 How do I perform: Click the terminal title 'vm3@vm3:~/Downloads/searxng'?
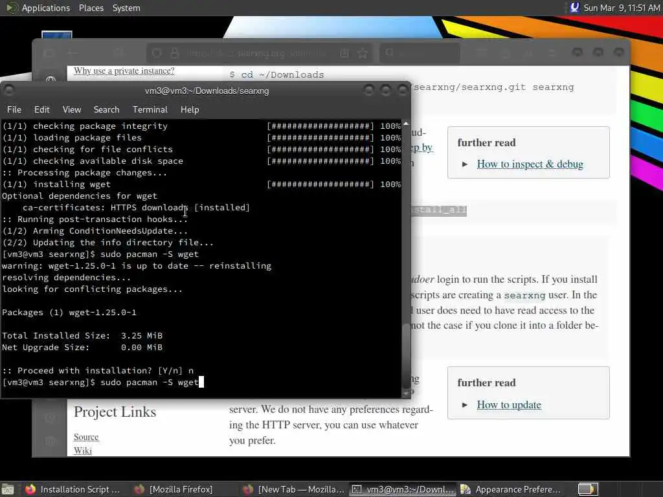tap(207, 91)
